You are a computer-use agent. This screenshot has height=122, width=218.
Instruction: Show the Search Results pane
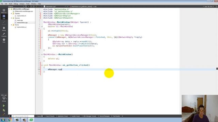[49, 116]
